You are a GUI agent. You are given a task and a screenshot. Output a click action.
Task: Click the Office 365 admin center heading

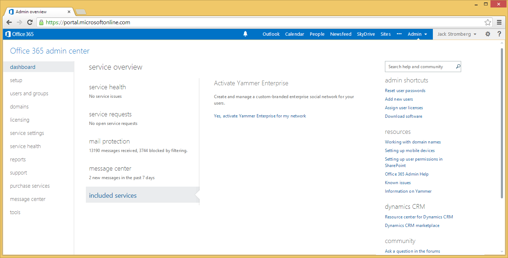(50, 51)
